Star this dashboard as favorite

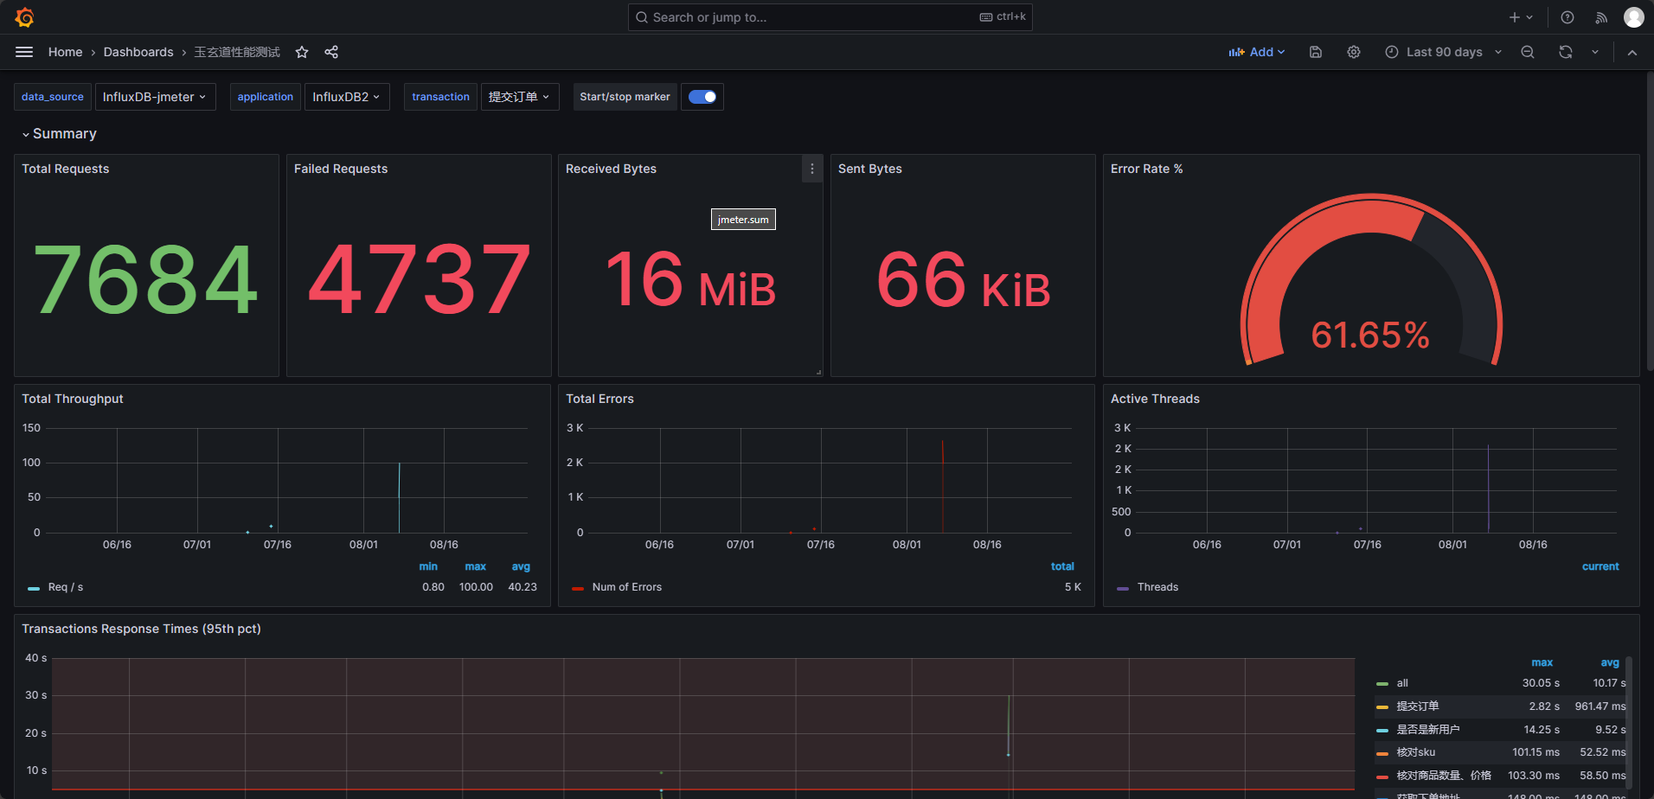[x=302, y=52]
